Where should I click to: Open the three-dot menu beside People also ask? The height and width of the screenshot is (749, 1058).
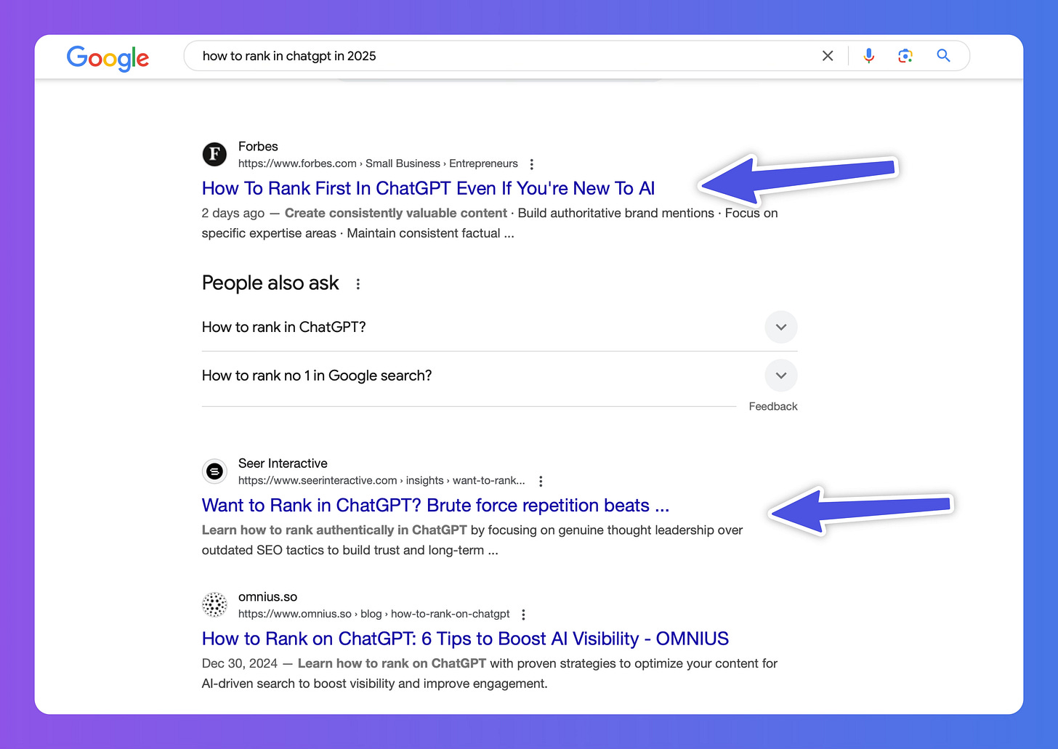coord(358,284)
